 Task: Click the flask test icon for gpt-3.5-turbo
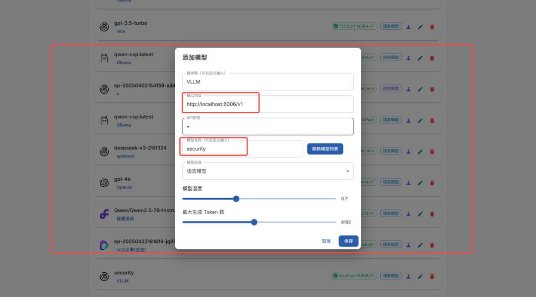(408, 27)
